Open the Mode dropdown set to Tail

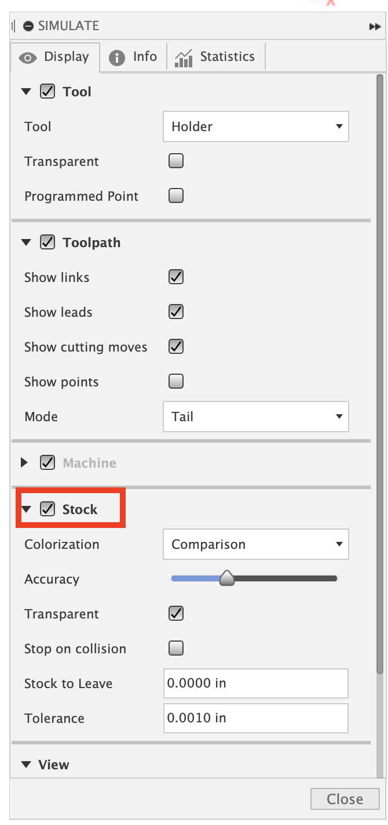(255, 417)
